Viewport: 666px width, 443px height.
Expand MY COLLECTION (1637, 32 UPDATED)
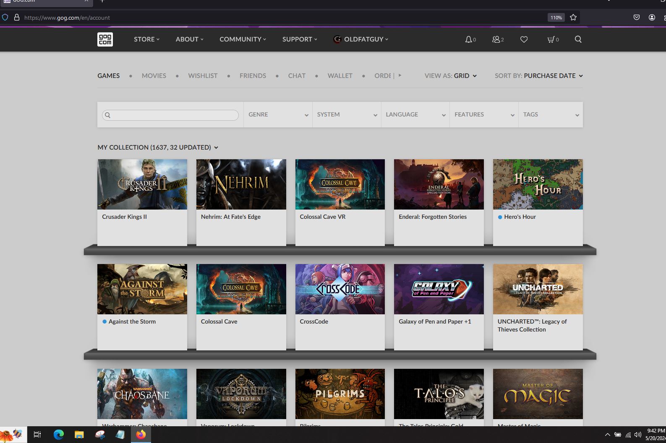pos(158,148)
